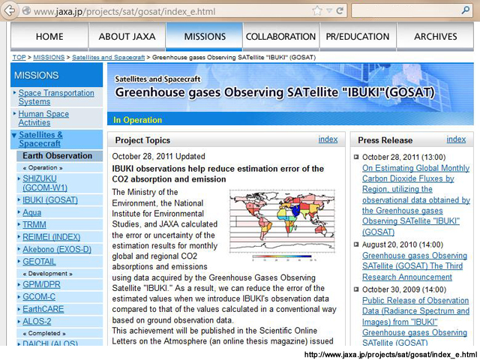
Task: Open IBUKI (GOSAT) sidebar link
Action: (x=50, y=200)
